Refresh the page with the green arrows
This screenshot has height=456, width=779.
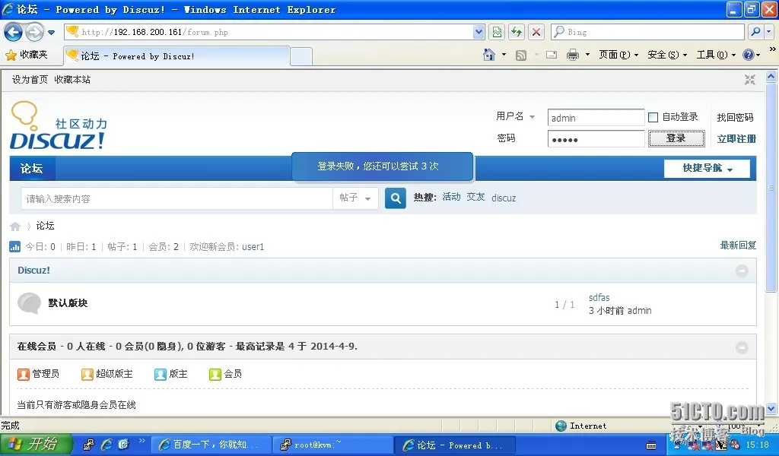pos(517,32)
